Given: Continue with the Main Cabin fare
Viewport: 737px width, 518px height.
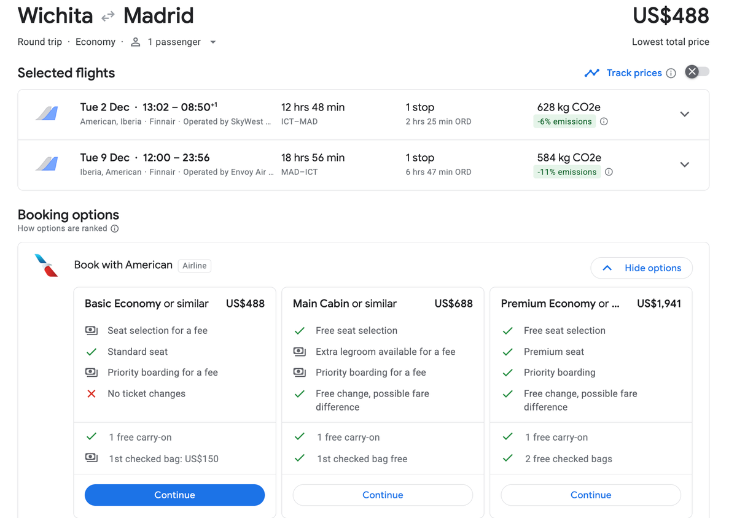Looking at the screenshot, I should 383,495.
